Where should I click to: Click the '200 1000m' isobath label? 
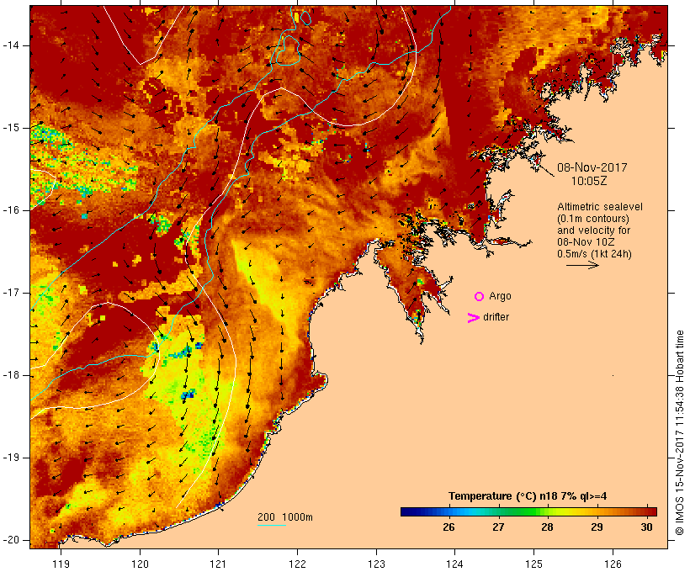285,517
